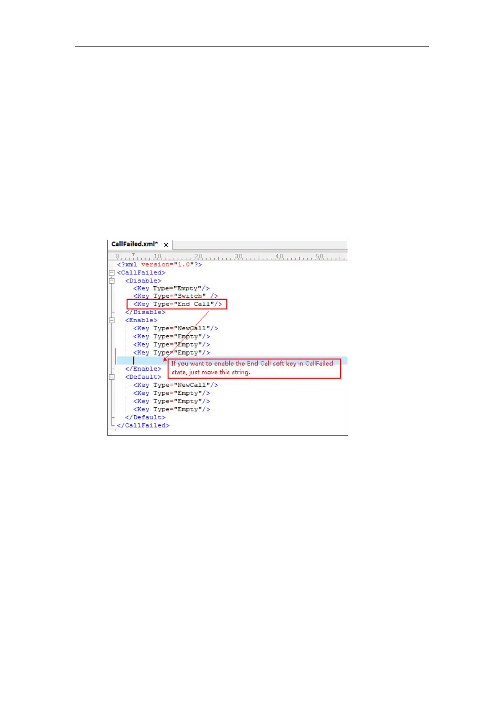Click the column ruler at mark 50
The height and width of the screenshot is (712, 504).
319,257
